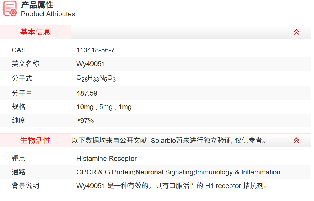The image size is (314, 201).
Task: Click the red product attributes document icon
Action: pos(9,9)
